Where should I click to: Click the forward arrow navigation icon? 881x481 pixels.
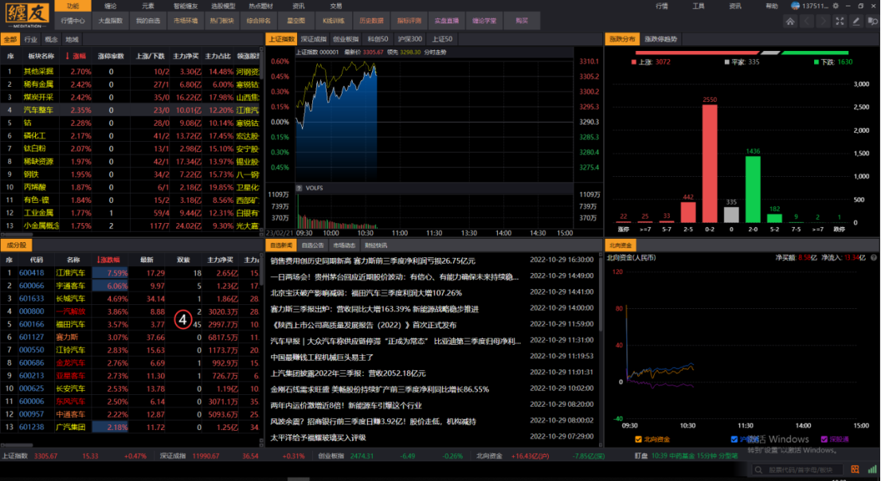[823, 22]
